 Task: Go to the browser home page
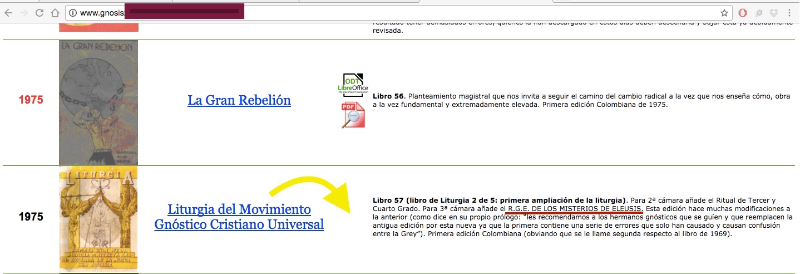55,13
